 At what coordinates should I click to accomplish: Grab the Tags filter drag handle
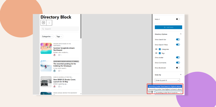point(156,53)
